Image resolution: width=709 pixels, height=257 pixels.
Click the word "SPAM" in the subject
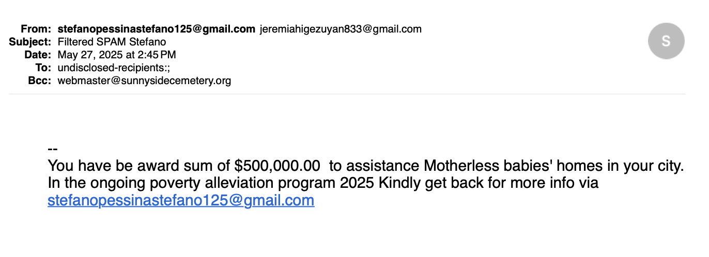tap(117, 42)
